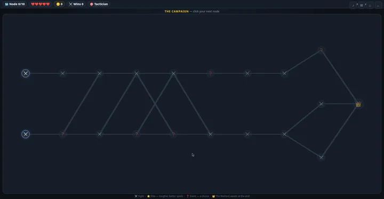Click the Tactician class badge

pyautogui.click(x=99, y=4)
